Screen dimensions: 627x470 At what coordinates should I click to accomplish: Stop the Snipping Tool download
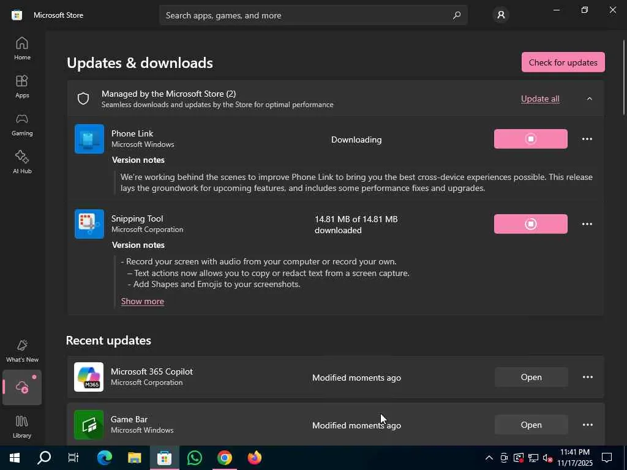click(x=531, y=224)
